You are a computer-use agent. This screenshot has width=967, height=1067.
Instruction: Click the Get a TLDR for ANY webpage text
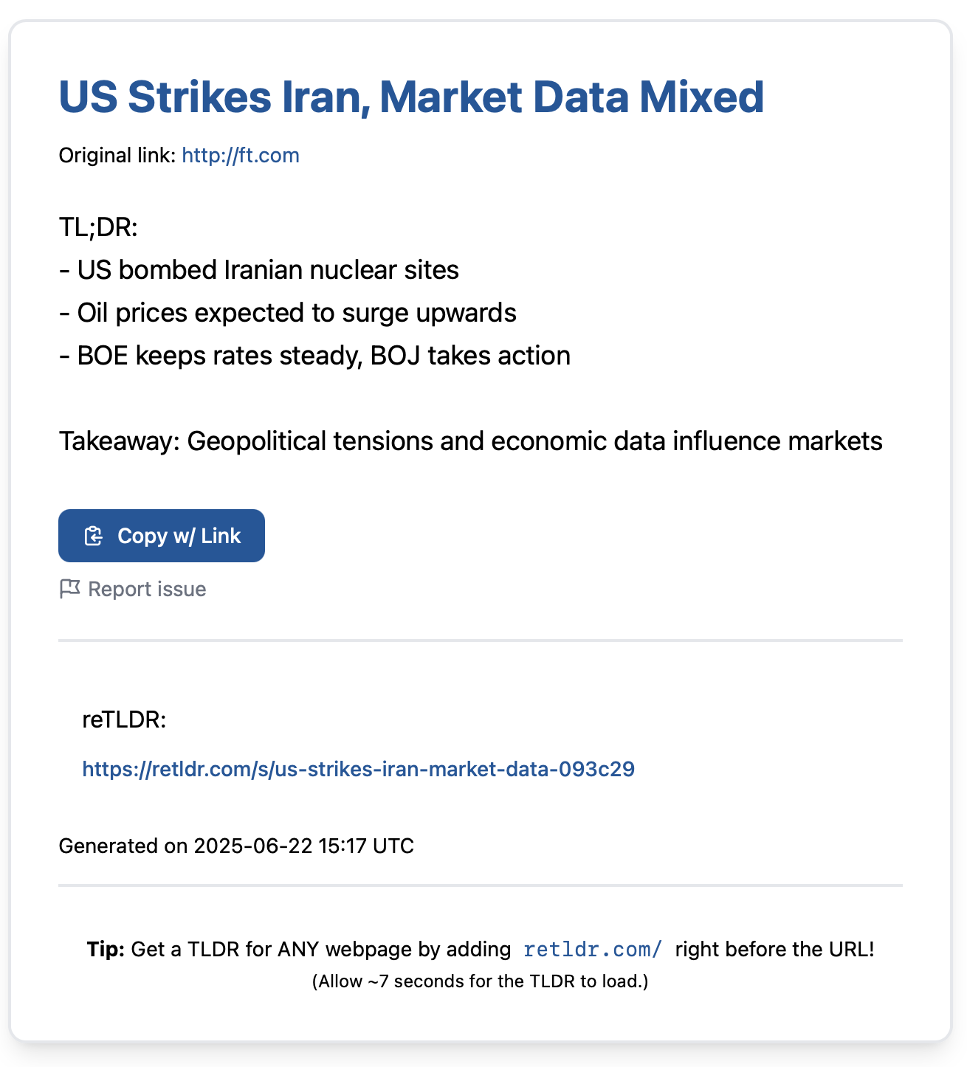(x=321, y=949)
